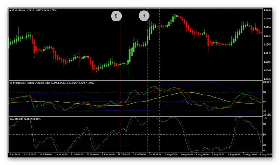Click price level 1.0925 on the axis
280x165 pixels.
click(267, 79)
